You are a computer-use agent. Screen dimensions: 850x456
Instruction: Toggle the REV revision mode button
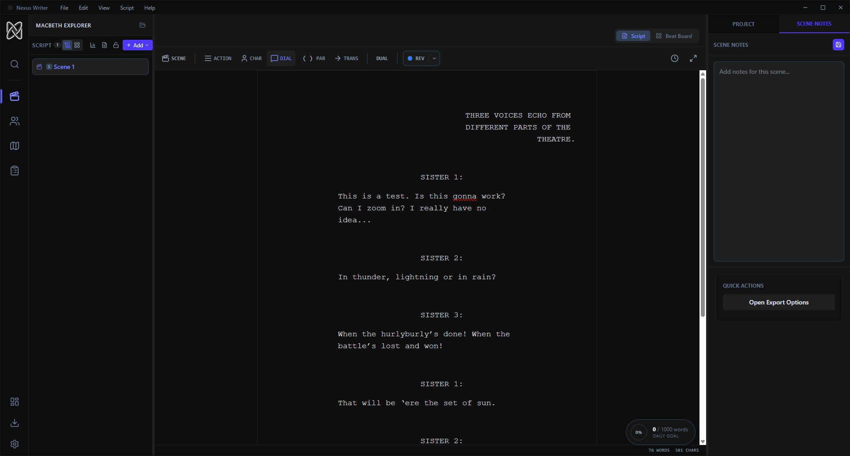point(416,58)
